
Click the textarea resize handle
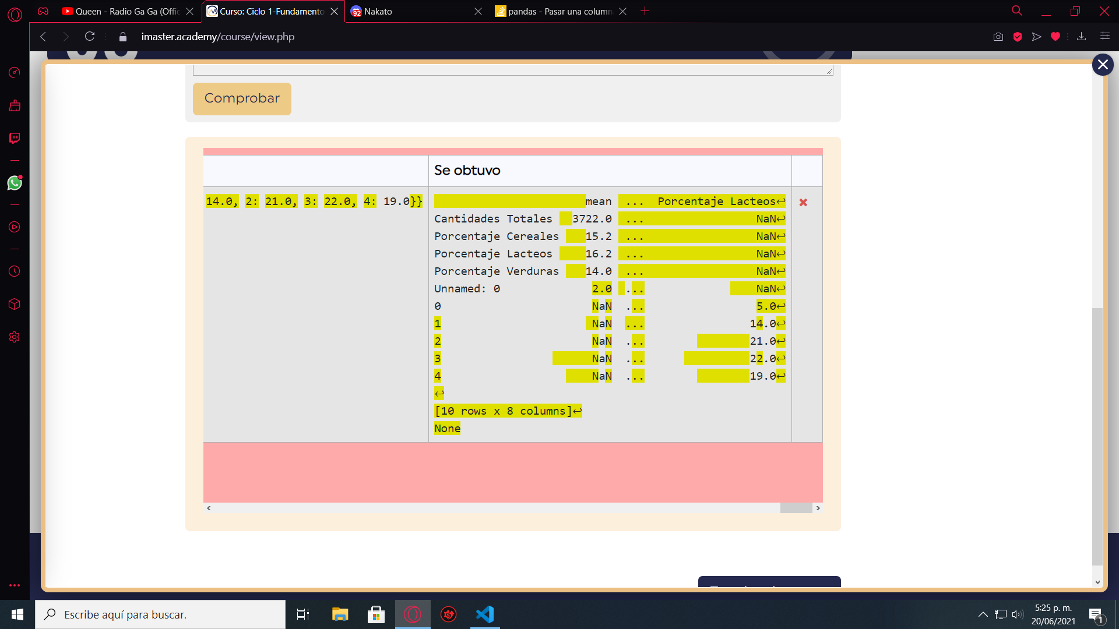[829, 71]
